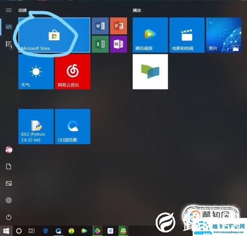Open the white bird taskbar icon
The height and width of the screenshot is (236, 247).
pyautogui.click(x=110, y=231)
